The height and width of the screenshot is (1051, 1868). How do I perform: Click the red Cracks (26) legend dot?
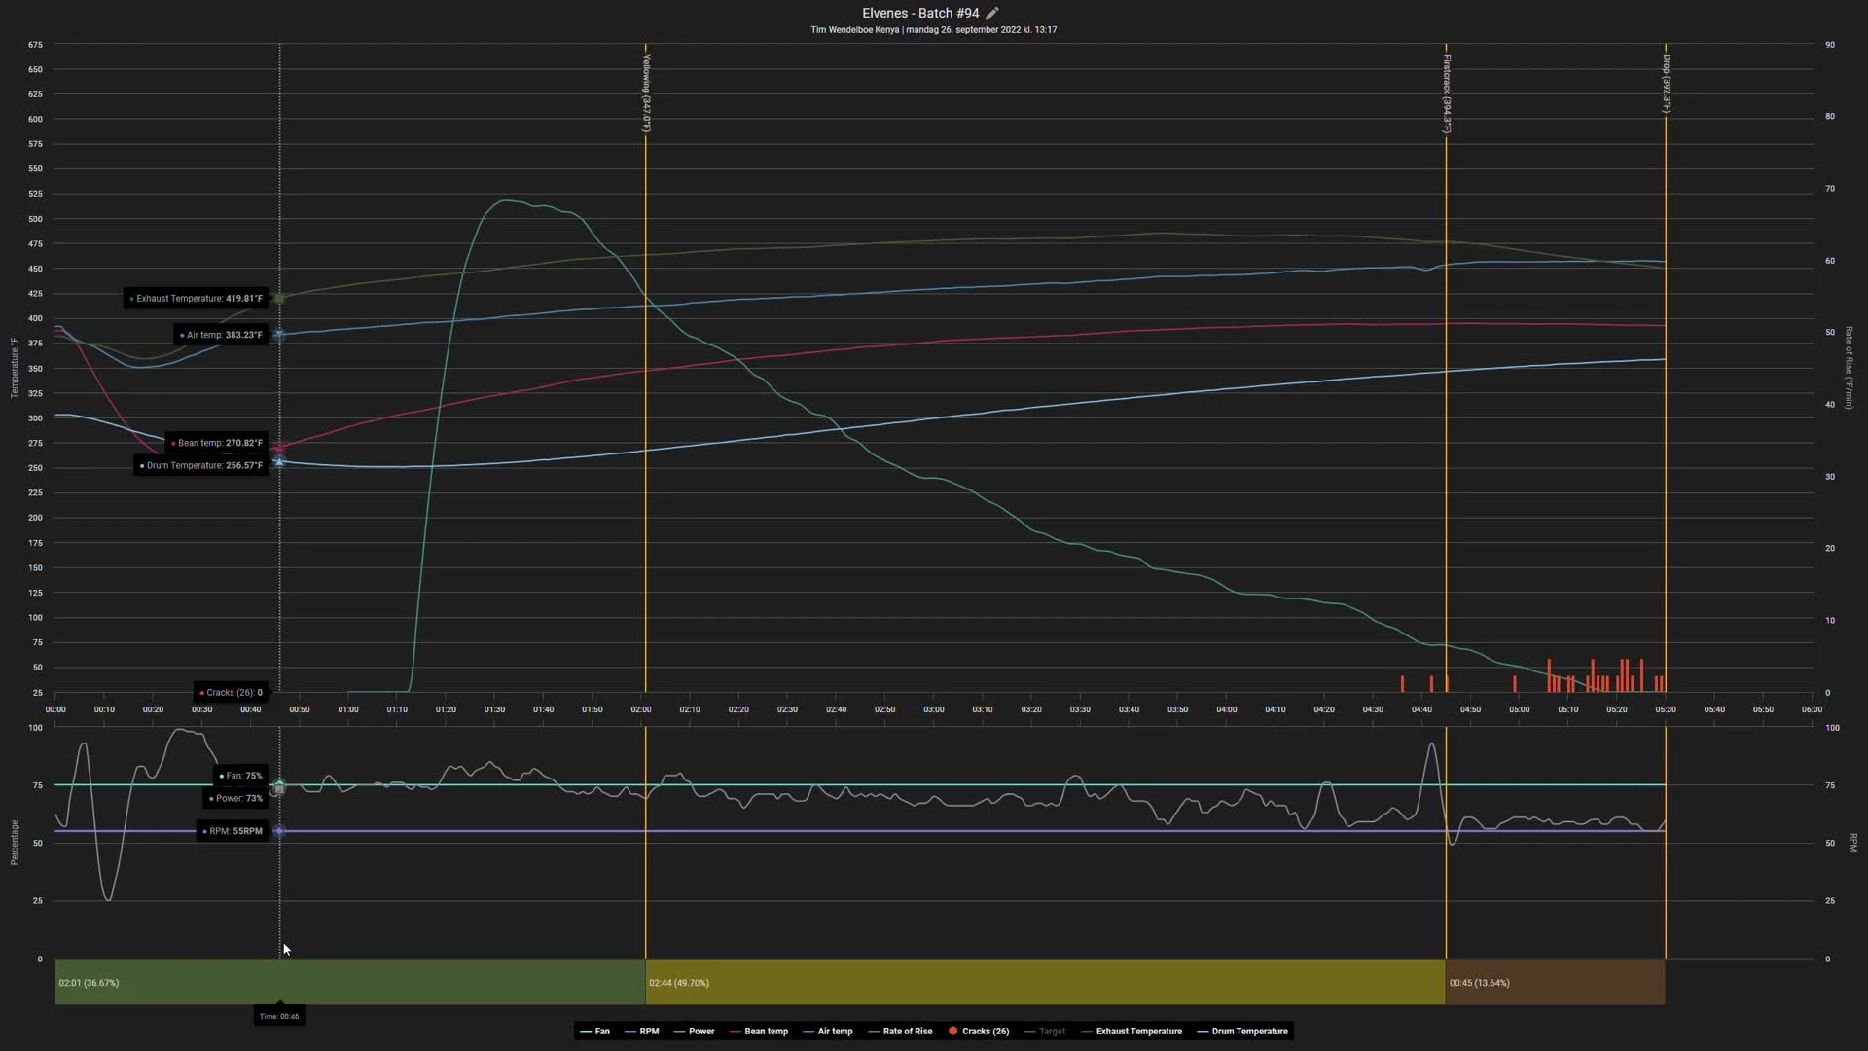(953, 1032)
